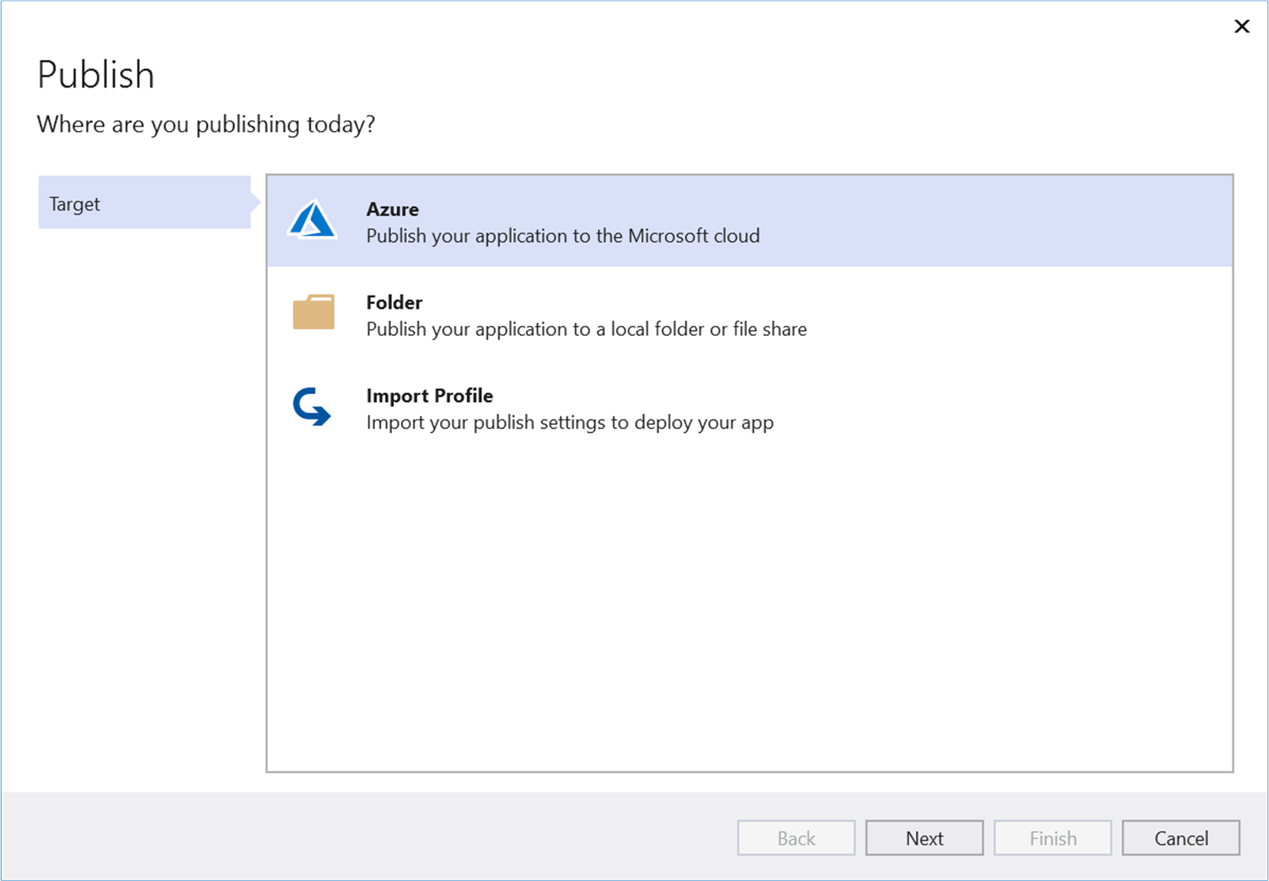
Task: Select 'Azure' publish target title
Action: click(393, 209)
